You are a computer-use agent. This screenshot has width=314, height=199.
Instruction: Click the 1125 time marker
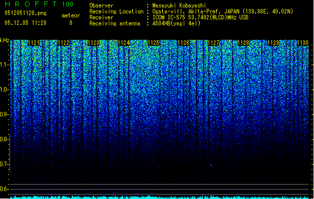153,43
